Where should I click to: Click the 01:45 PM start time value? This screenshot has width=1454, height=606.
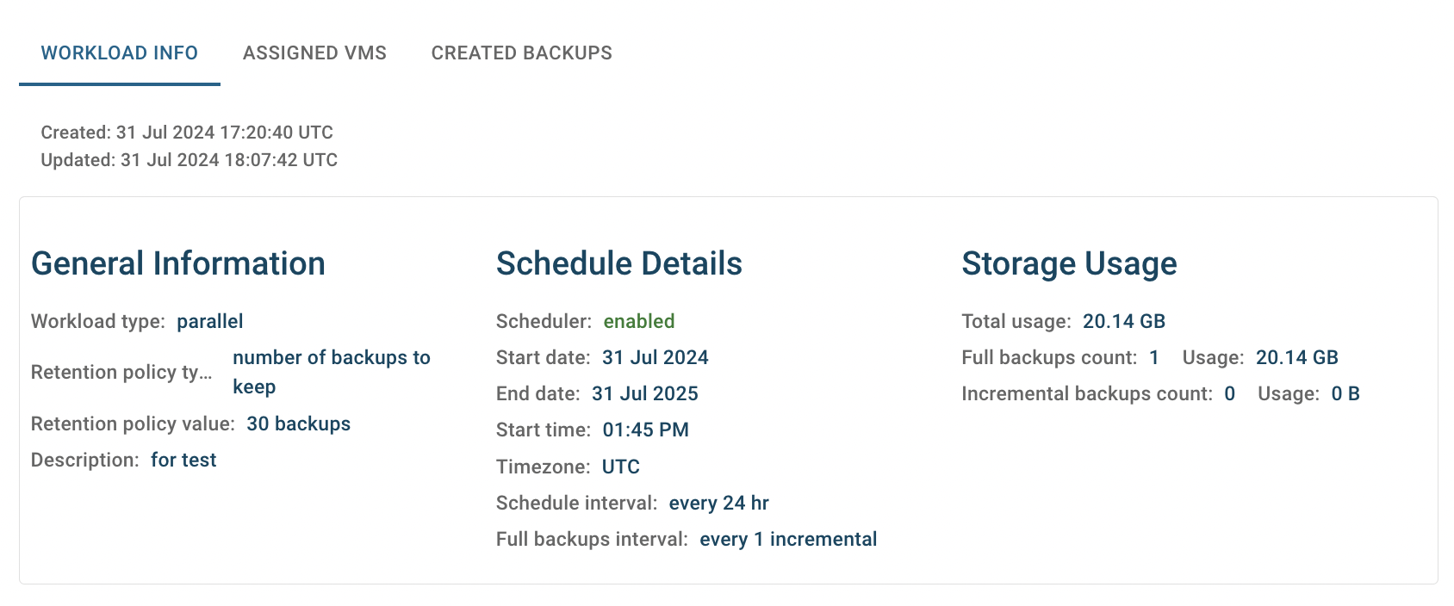tap(646, 430)
